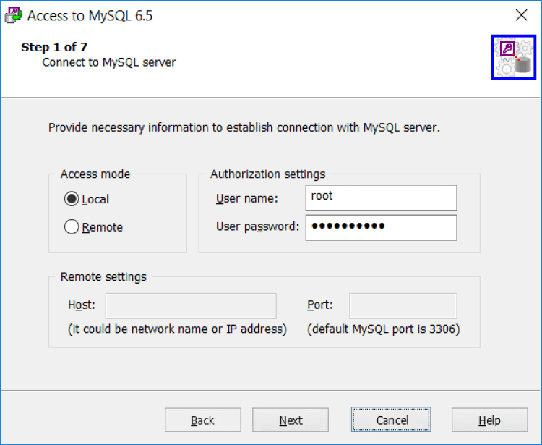
Task: Click the Host text box
Action: click(191, 305)
